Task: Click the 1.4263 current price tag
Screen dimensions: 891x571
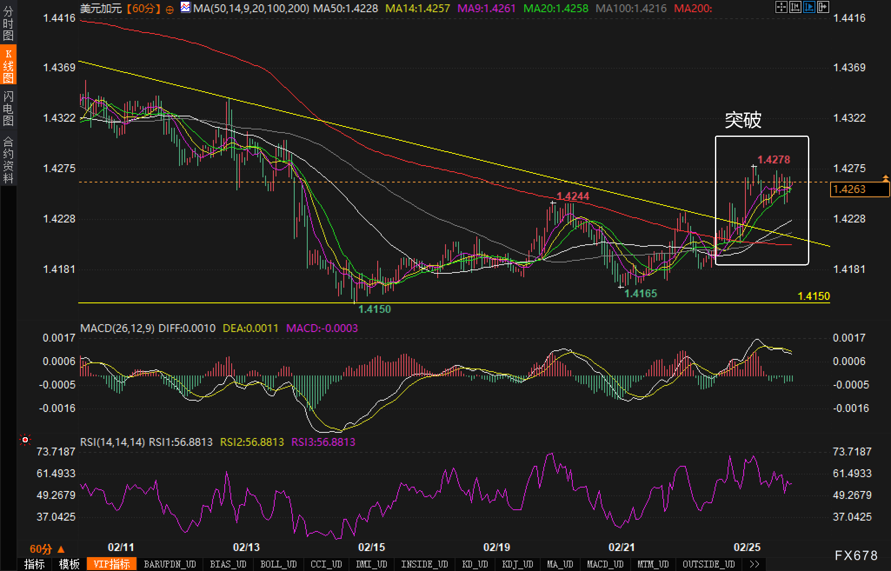Action: 859,189
